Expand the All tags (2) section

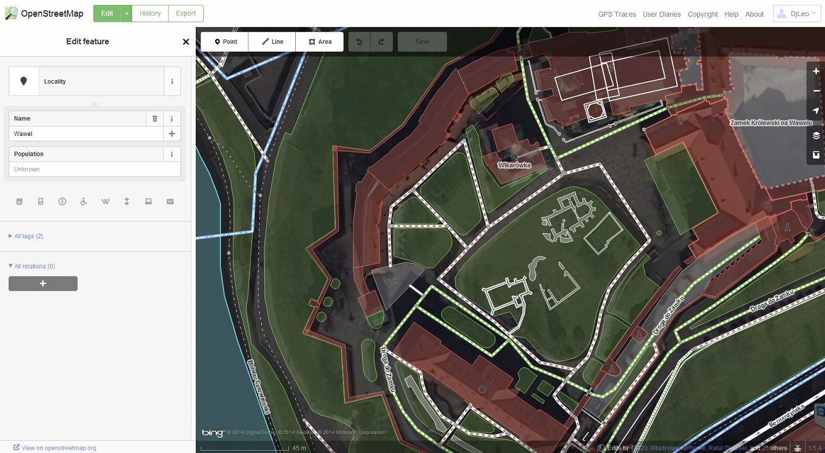(26, 236)
